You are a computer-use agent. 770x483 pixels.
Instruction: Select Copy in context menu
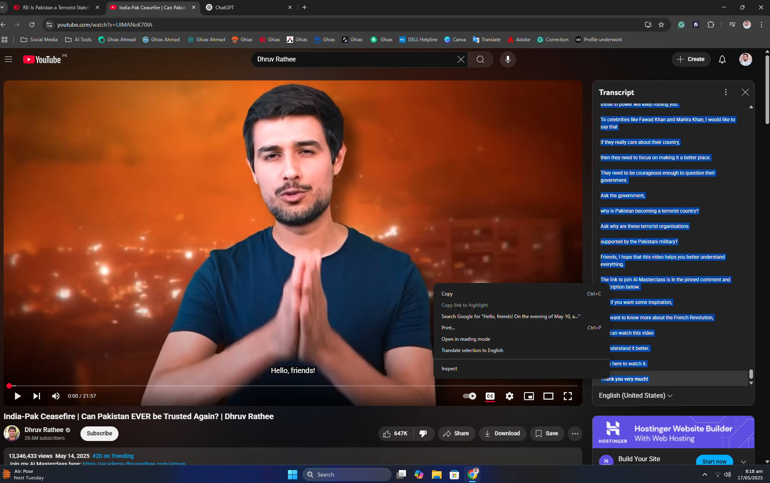[521, 294]
